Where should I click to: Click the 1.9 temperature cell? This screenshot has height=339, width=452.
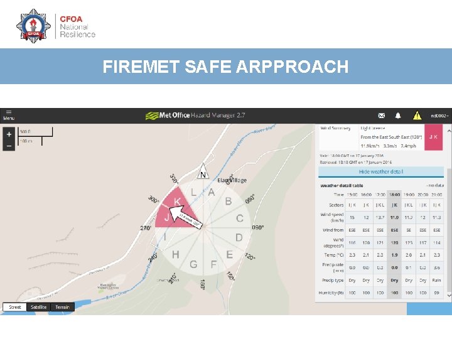click(394, 255)
